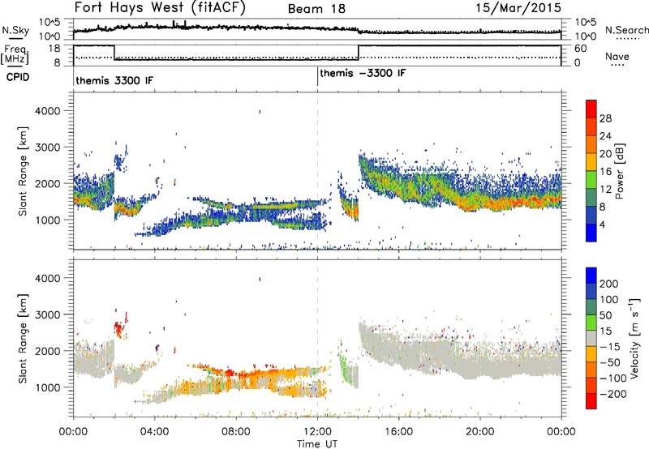Click the '200' Velocity scale value
The image size is (649, 449).
point(609,284)
